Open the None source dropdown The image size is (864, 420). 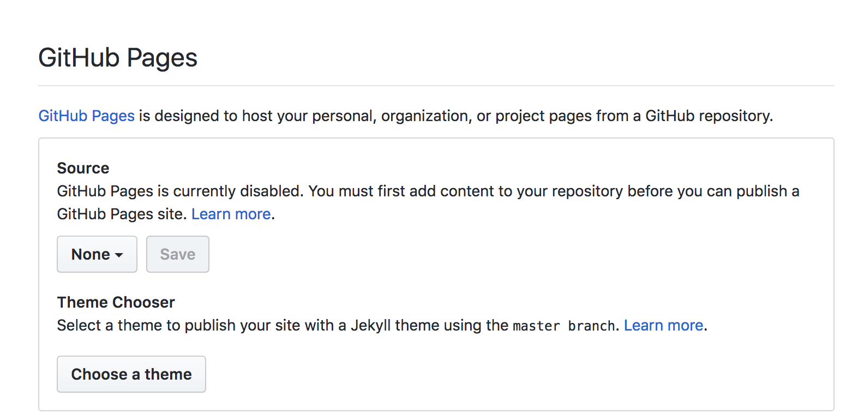tap(97, 254)
